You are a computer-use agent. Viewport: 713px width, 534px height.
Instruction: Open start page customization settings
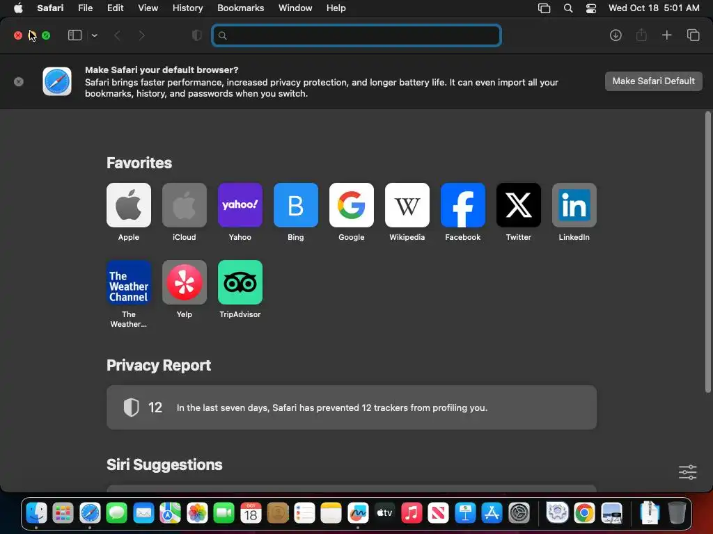[x=687, y=472]
